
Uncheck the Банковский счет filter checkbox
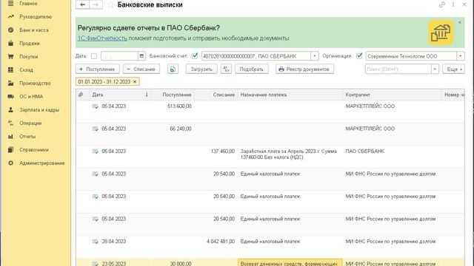195,56
